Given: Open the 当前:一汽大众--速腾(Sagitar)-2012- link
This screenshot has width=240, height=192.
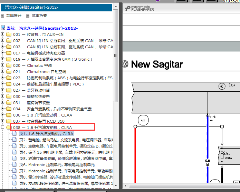Looking at the screenshot, I should pyautogui.click(x=42, y=28).
